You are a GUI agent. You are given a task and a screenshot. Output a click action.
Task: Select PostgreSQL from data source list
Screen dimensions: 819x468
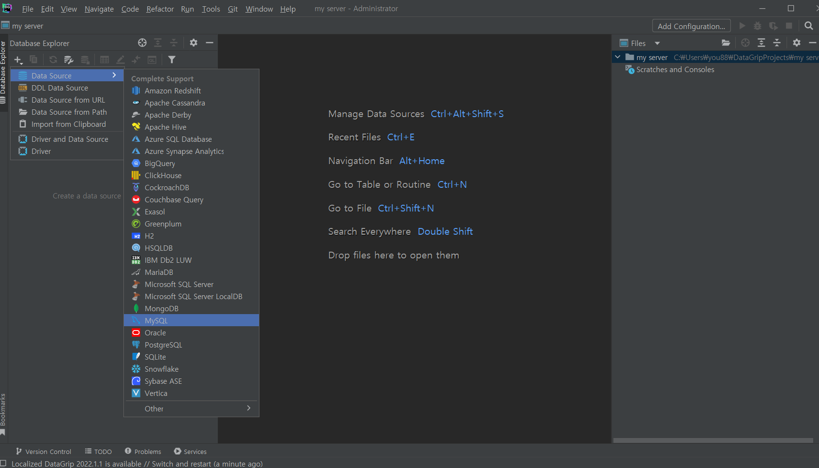coord(192,345)
